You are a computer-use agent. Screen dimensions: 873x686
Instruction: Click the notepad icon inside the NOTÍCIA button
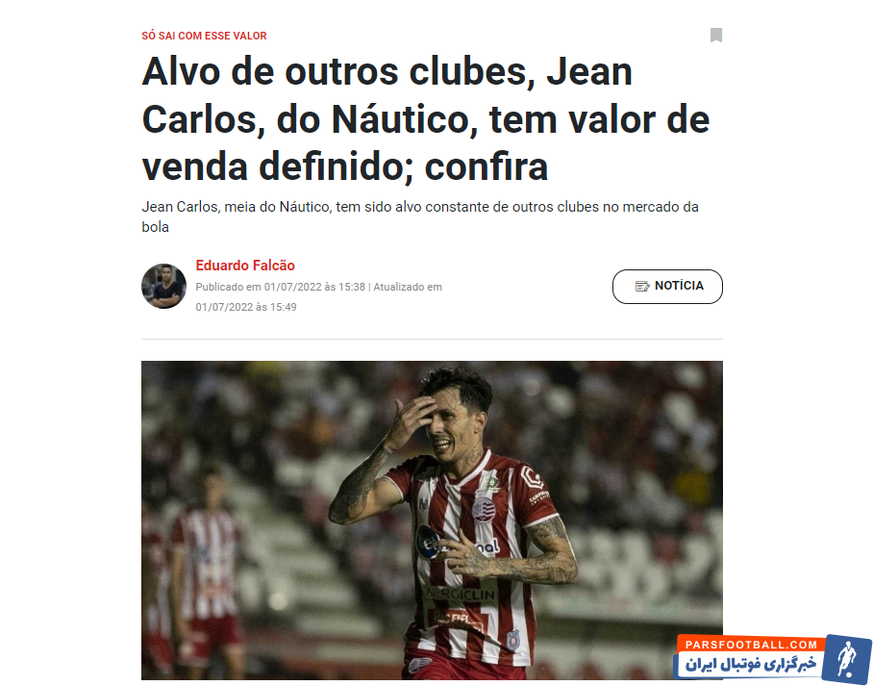tap(642, 286)
